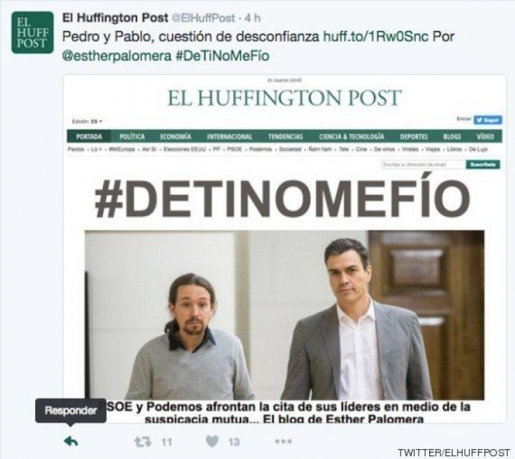The width and height of the screenshot is (515, 459).
Task: Open the more options ellipsis icon
Action: point(283,441)
